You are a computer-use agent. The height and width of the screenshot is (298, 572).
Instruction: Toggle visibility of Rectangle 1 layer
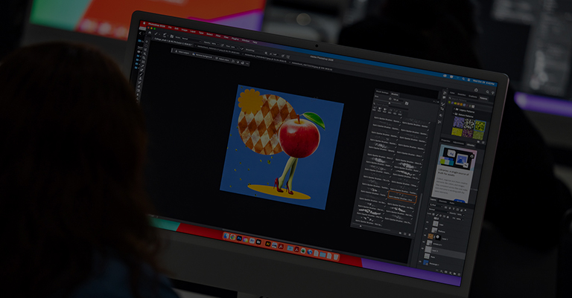point(420,262)
